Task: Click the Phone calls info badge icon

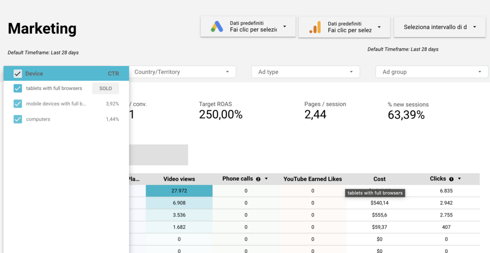Action: [258, 179]
